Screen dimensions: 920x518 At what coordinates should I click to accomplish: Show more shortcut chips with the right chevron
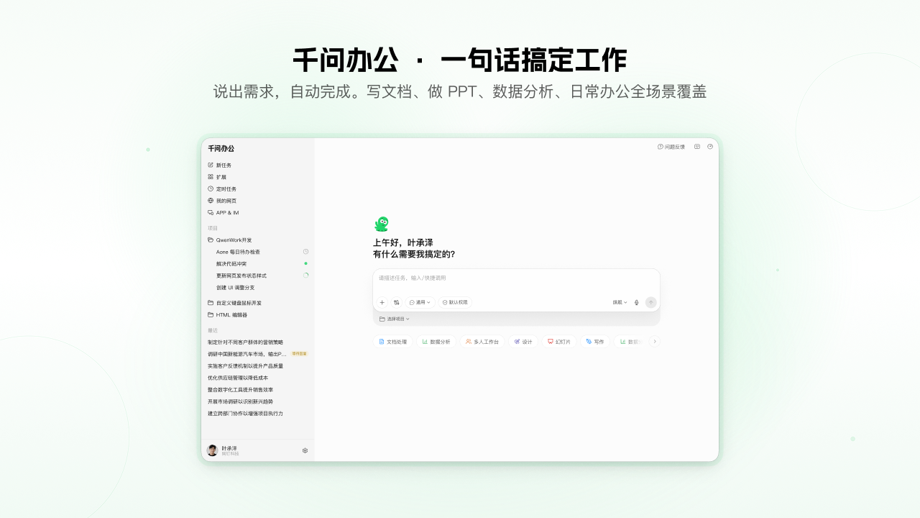654,342
